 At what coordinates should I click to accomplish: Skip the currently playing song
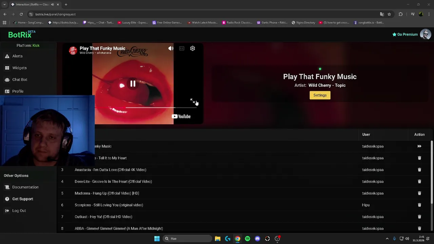[419, 146]
